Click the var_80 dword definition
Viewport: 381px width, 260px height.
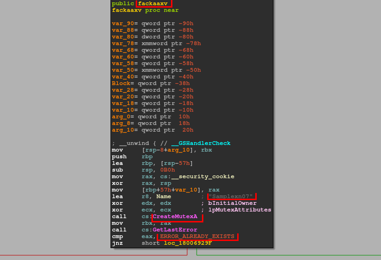(152, 37)
